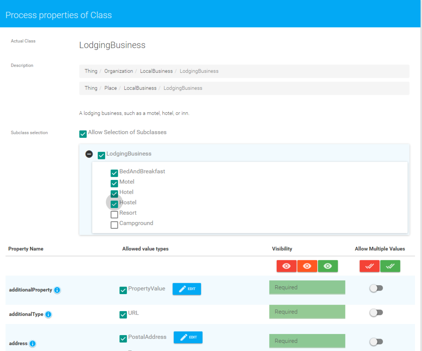Open info icon next to additionalProperty

[x=57, y=290]
